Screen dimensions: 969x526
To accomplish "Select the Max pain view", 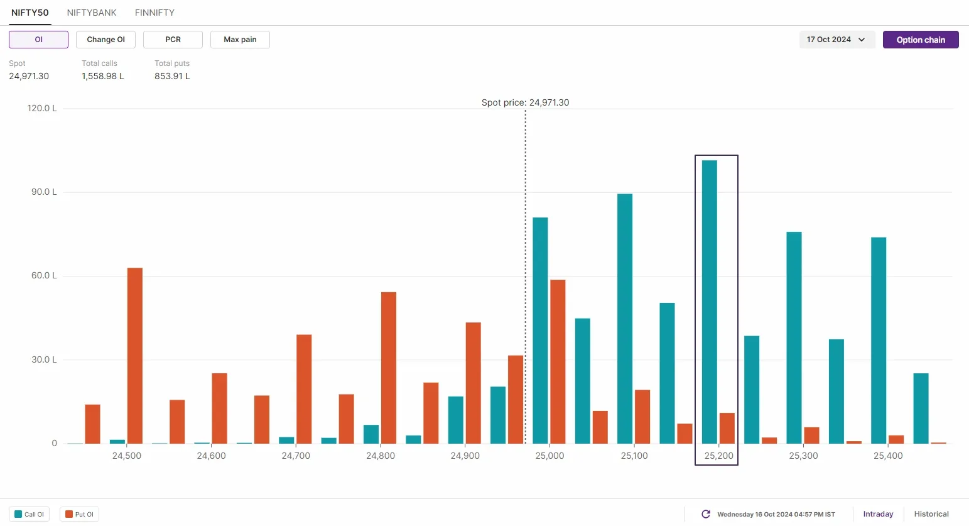I will [x=240, y=40].
